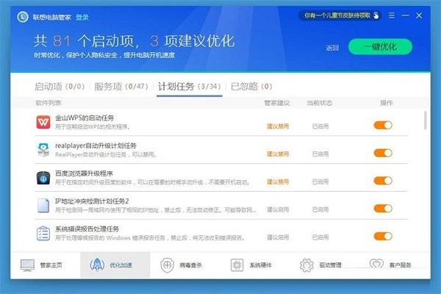Open the hamburger menu icon in title bar
Screen dimensions: 441x294
tap(392, 15)
